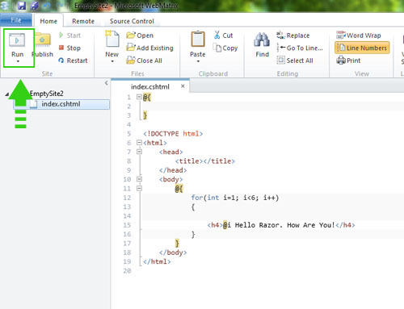The image size is (404, 309).
Task: Create a New file
Action: pyautogui.click(x=112, y=44)
